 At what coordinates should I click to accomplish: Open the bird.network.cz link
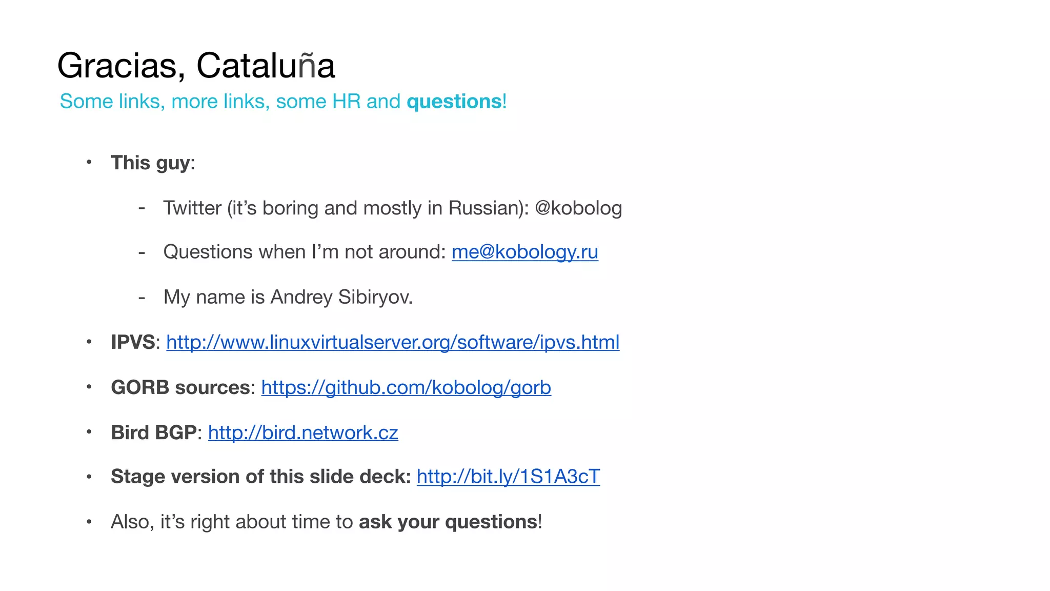click(x=303, y=432)
